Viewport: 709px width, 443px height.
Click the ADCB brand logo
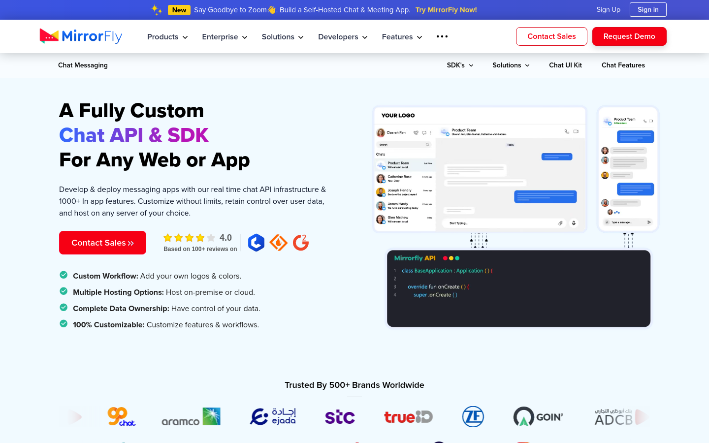coord(613,417)
